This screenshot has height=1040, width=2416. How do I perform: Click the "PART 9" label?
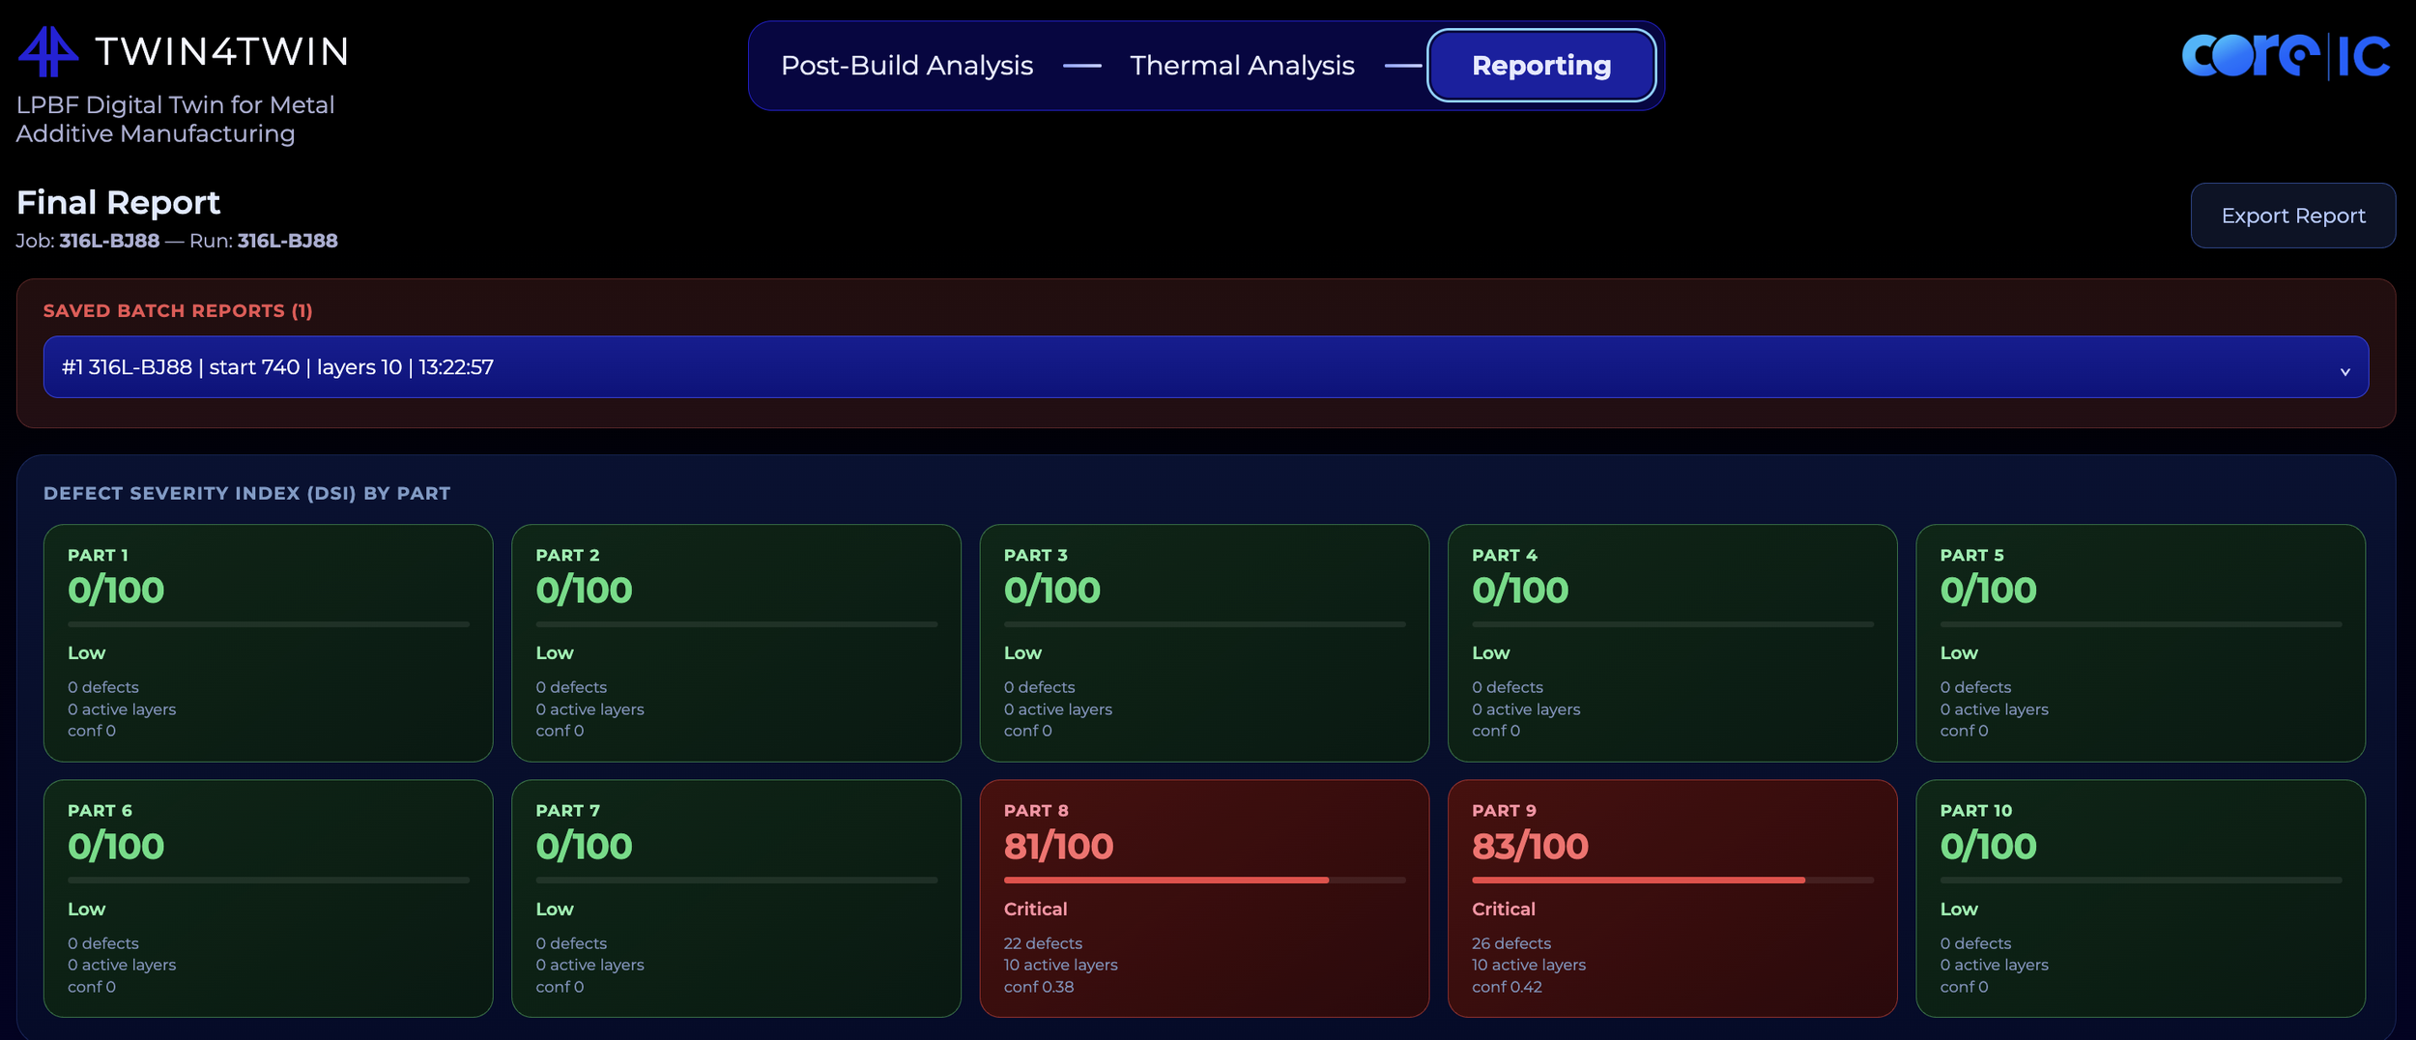click(x=1504, y=811)
